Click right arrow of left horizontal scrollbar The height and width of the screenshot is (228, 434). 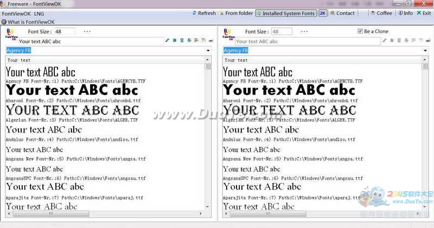(x=201, y=213)
